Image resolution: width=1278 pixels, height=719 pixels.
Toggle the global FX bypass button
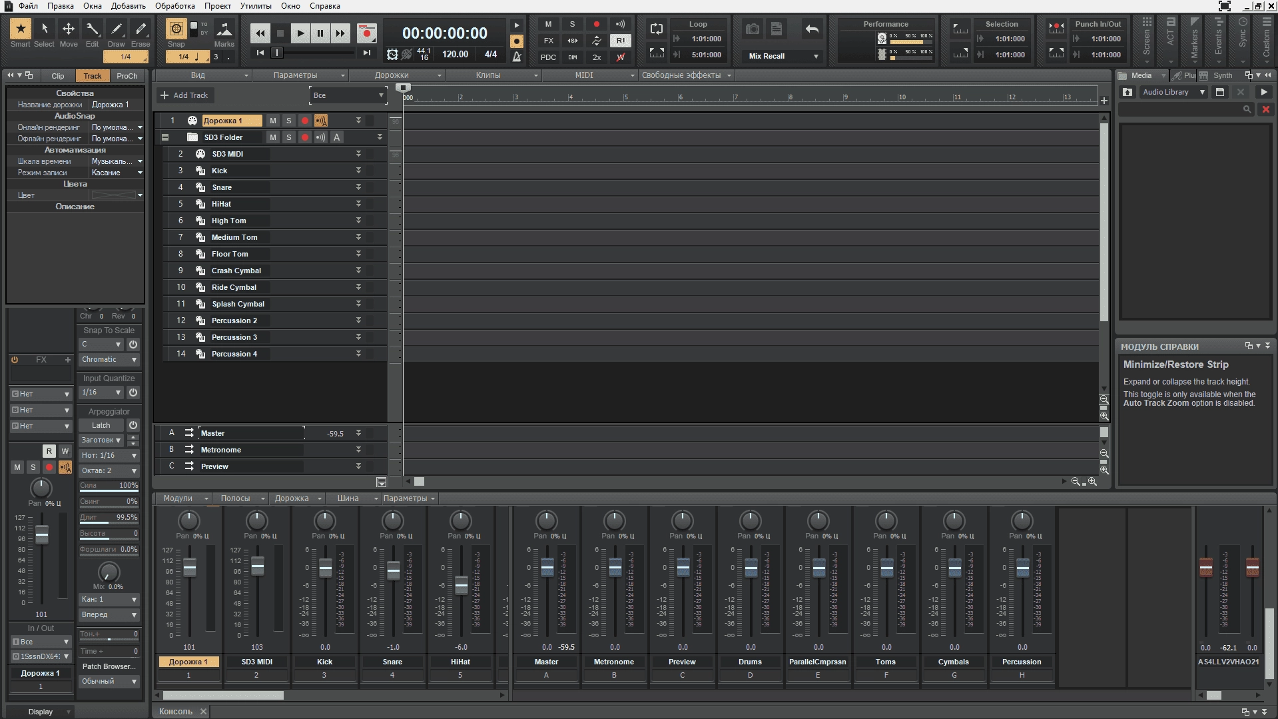tap(548, 41)
